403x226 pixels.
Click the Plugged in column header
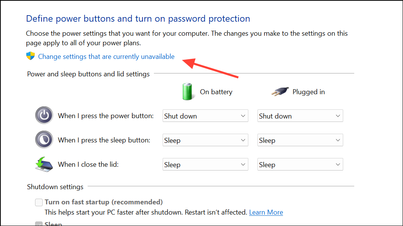pos(309,92)
